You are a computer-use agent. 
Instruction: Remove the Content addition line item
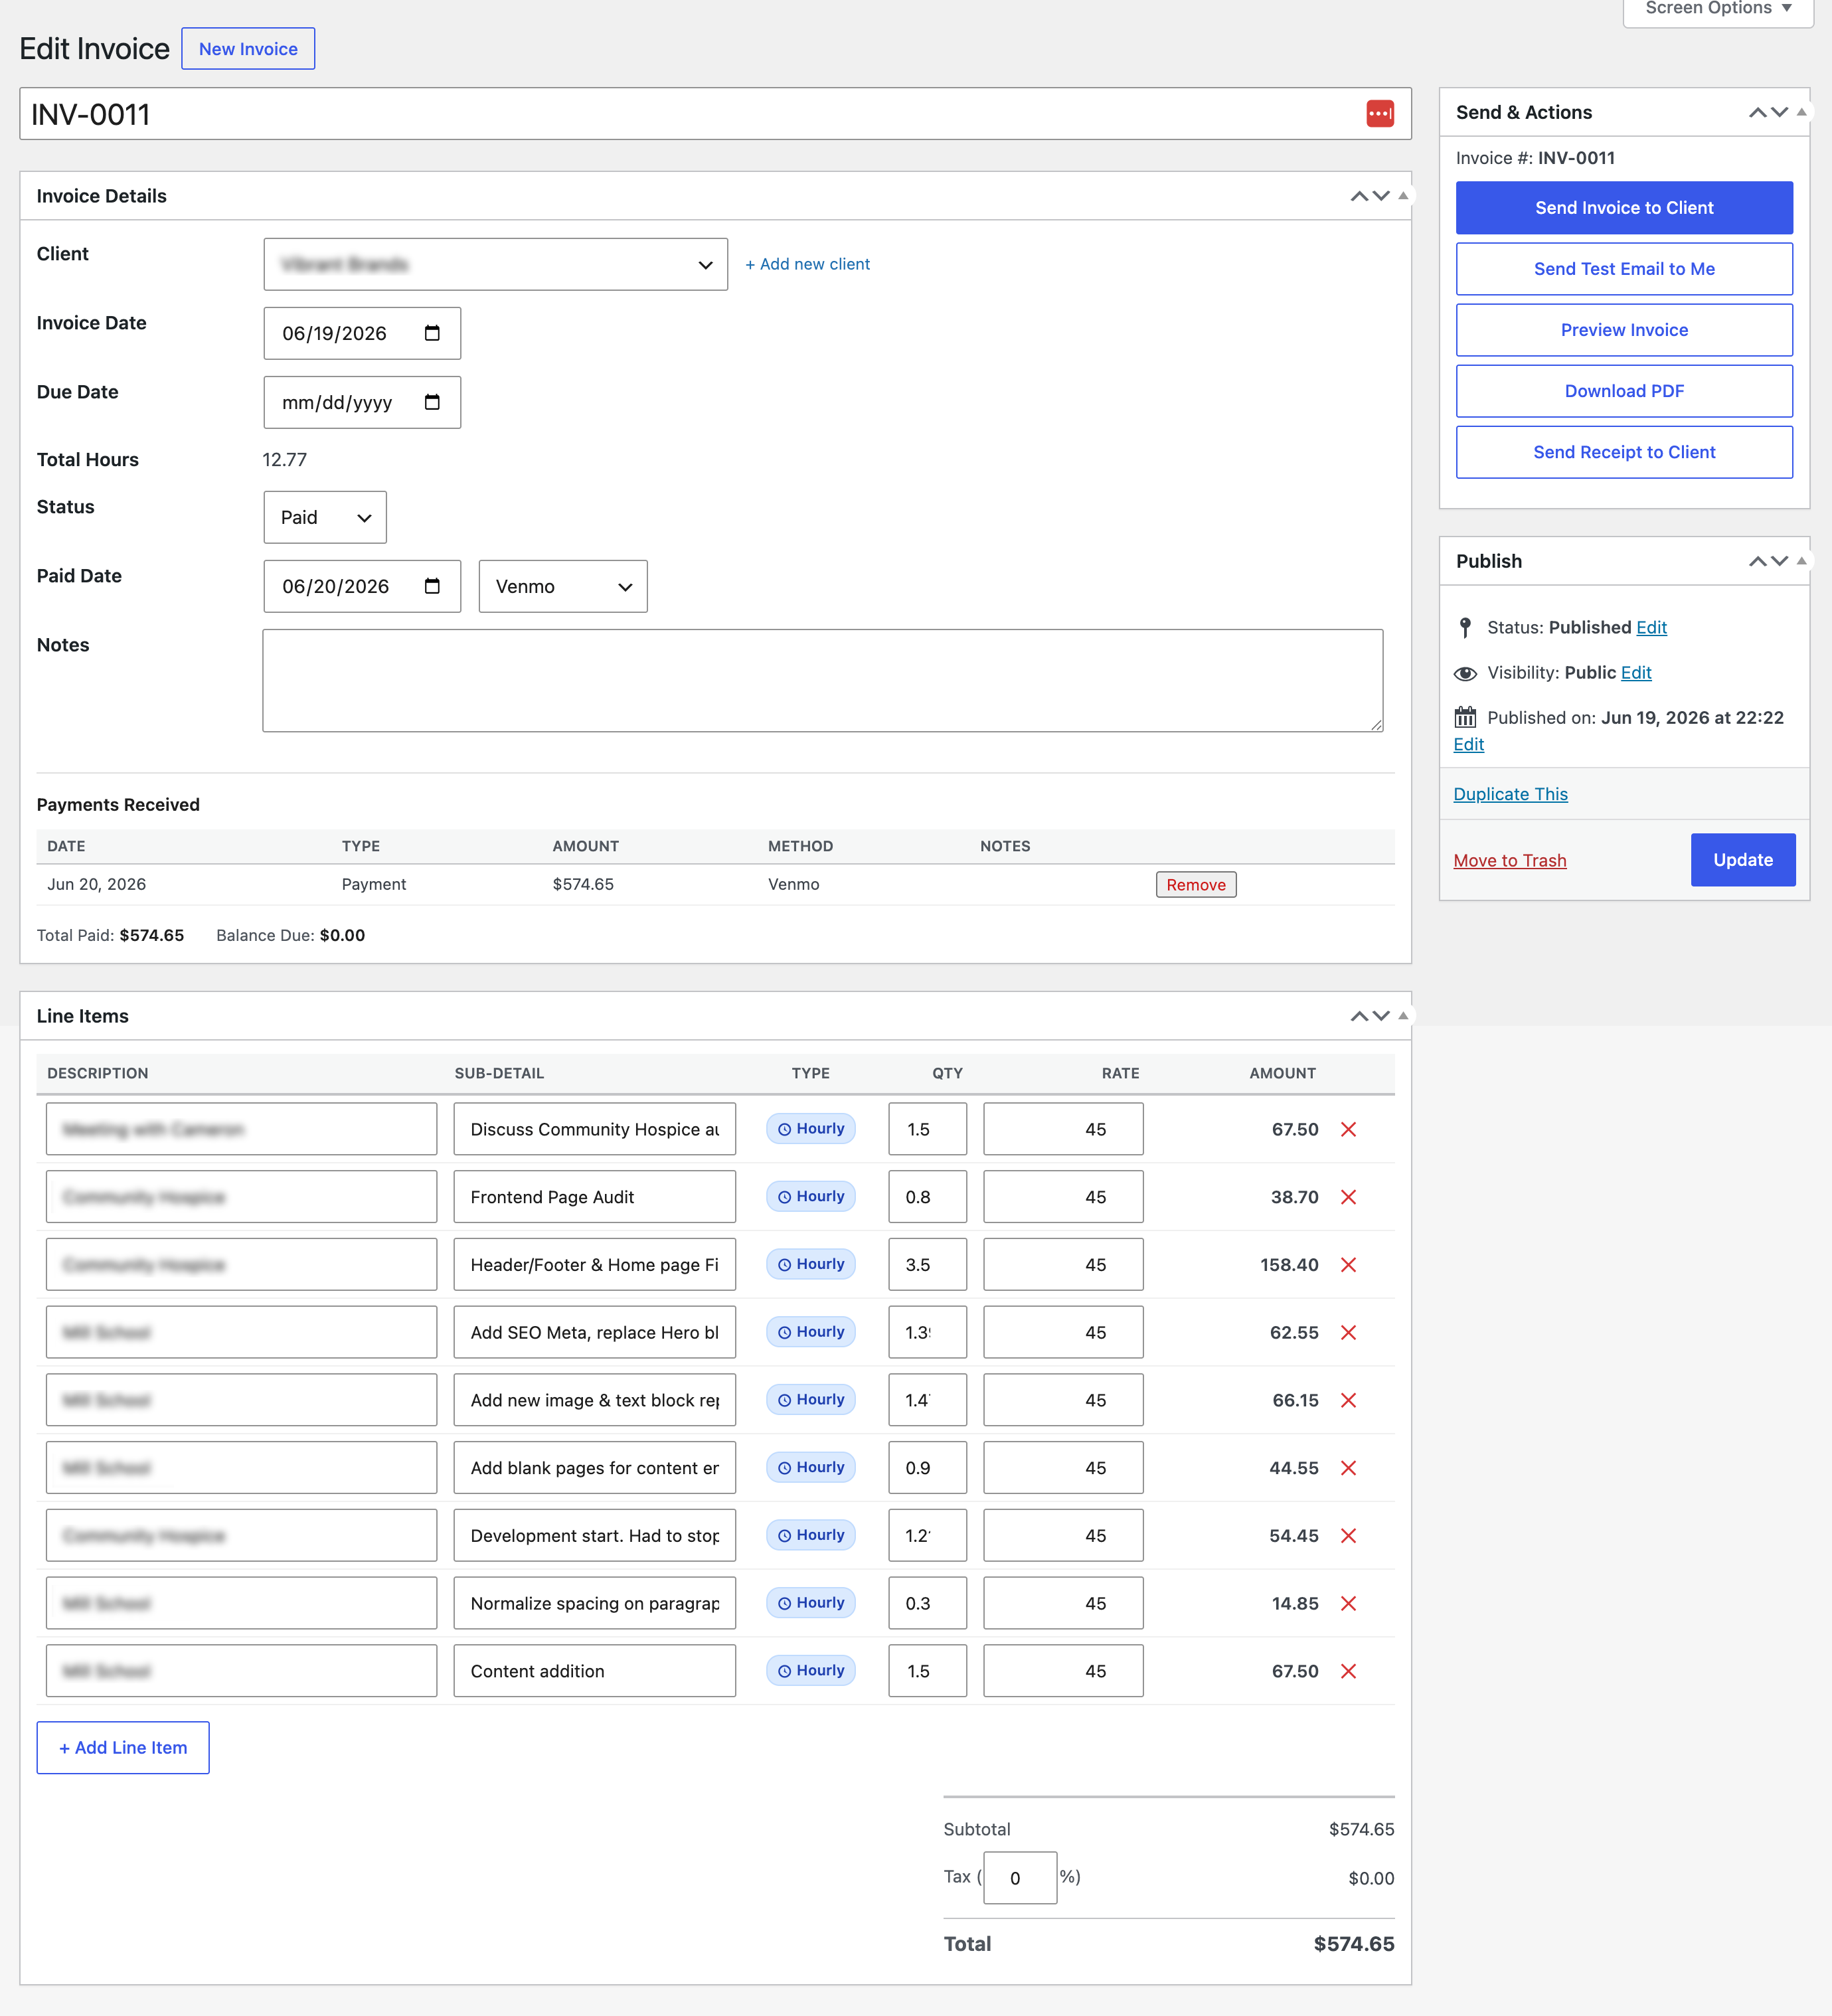(x=1348, y=1671)
